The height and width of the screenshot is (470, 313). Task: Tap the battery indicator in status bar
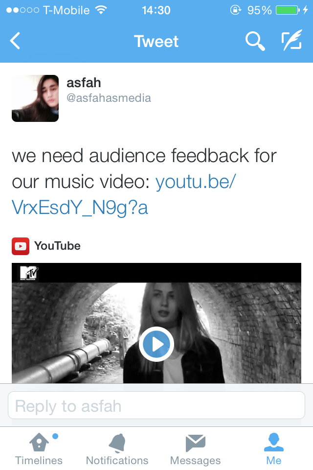(x=288, y=10)
